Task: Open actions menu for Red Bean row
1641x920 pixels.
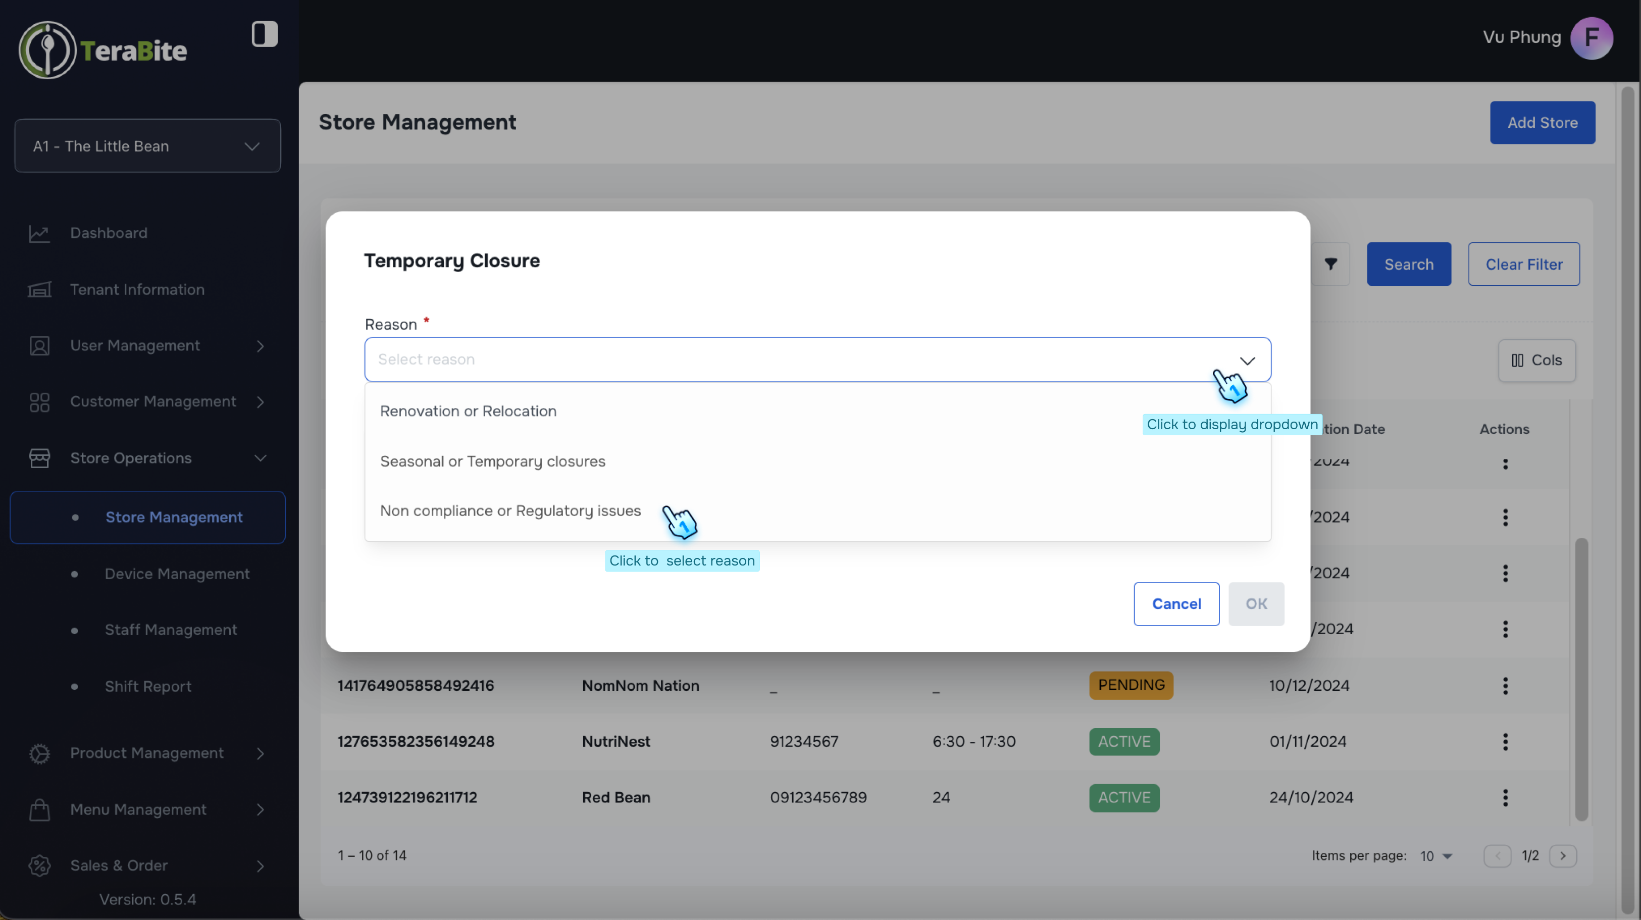Action: (x=1505, y=797)
